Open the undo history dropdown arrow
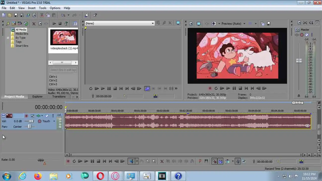The height and width of the screenshot is (181, 322). (68, 15)
